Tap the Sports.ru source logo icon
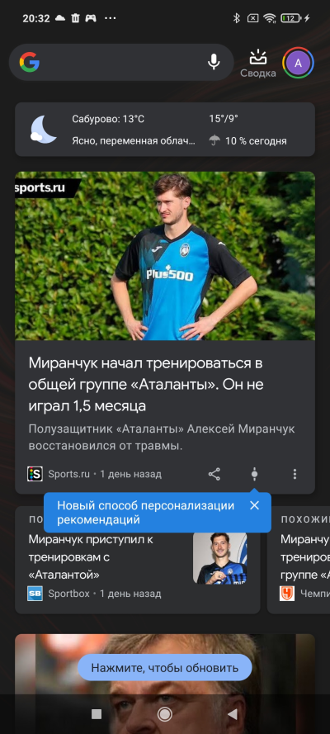 [35, 474]
